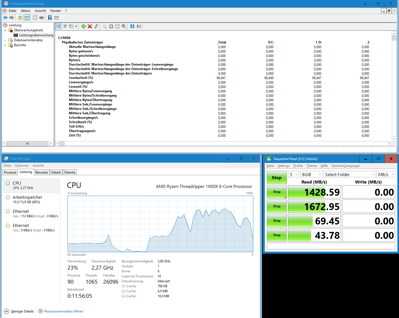
Task: Open the Sprache(Language) menu
Action: tap(345, 166)
